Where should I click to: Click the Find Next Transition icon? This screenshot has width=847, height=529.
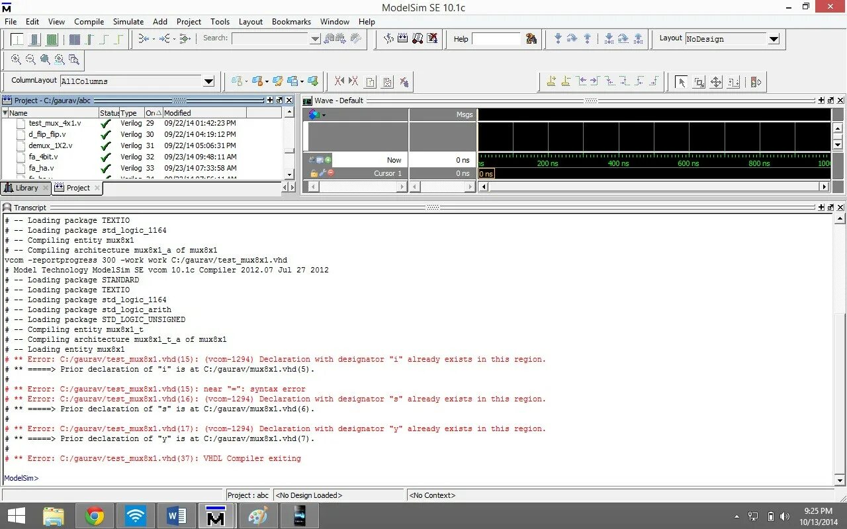[x=597, y=81]
